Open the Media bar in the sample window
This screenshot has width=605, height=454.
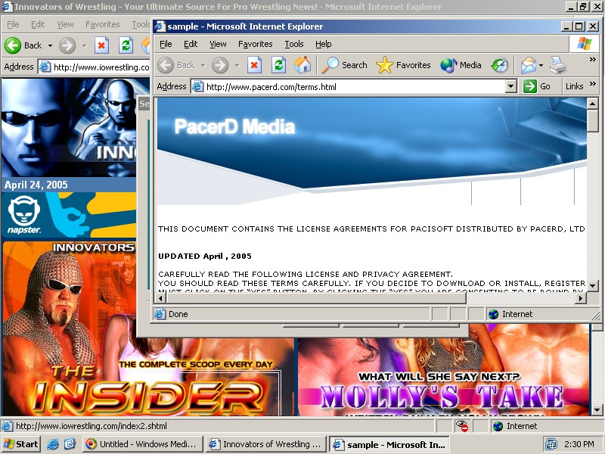pos(461,65)
